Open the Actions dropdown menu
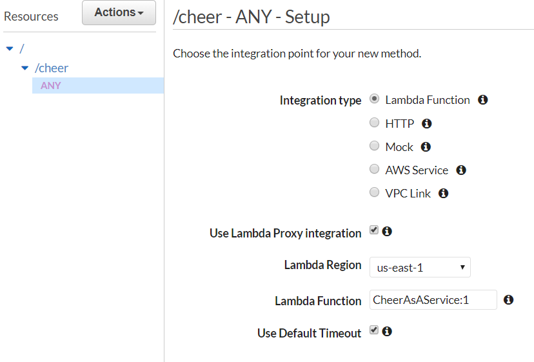The height and width of the screenshot is (362, 534). [x=119, y=13]
